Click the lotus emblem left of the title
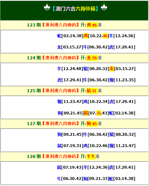This screenshot has height=186, width=149. tap(47, 7)
